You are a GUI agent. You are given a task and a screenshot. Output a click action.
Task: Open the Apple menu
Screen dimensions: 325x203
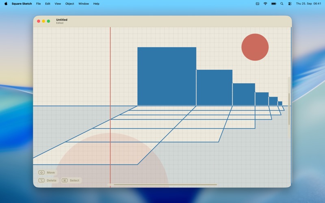[x=6, y=4]
